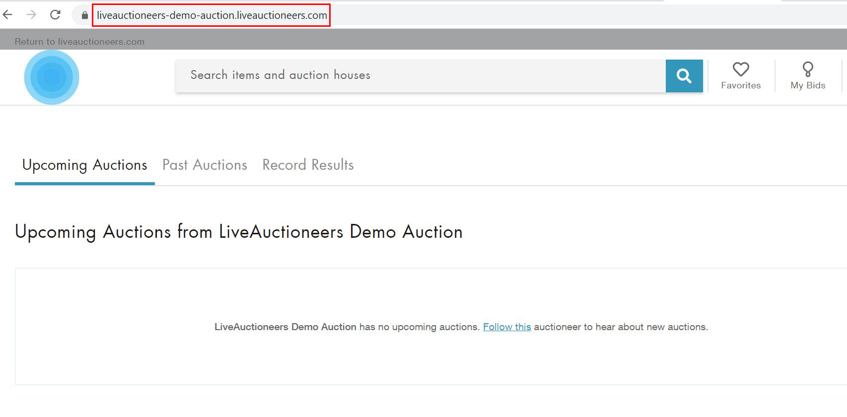
Task: Open the Record Results tab
Action: [x=308, y=165]
